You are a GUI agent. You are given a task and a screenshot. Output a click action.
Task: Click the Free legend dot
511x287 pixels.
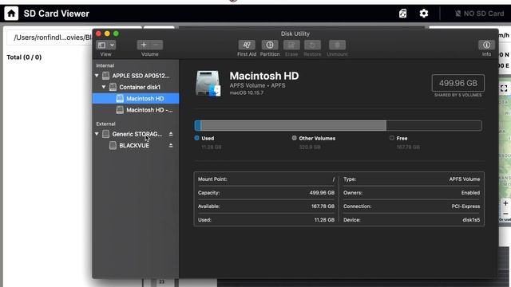[x=392, y=138]
